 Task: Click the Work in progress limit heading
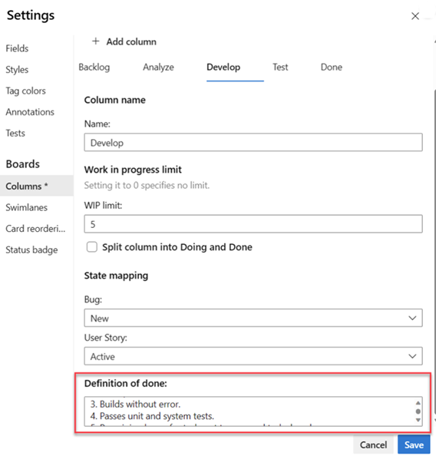point(133,170)
